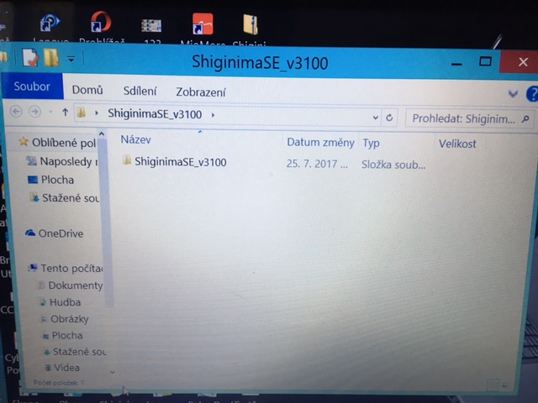Maximize the ShiginimaSE_v3100 window
538x403 pixels.
point(485,61)
